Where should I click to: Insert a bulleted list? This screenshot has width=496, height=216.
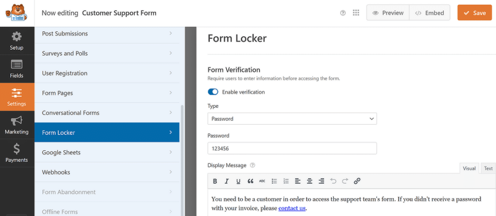[x=274, y=181]
